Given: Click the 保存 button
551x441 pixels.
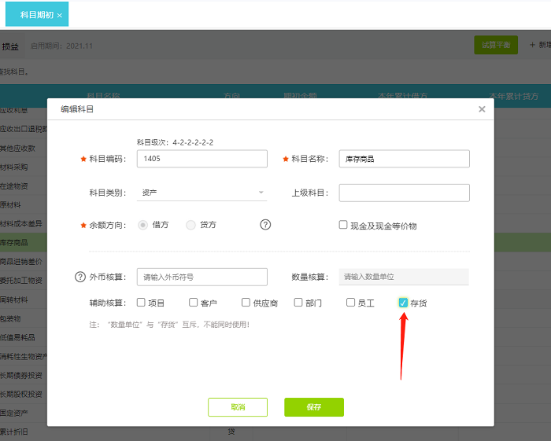Looking at the screenshot, I should [314, 407].
